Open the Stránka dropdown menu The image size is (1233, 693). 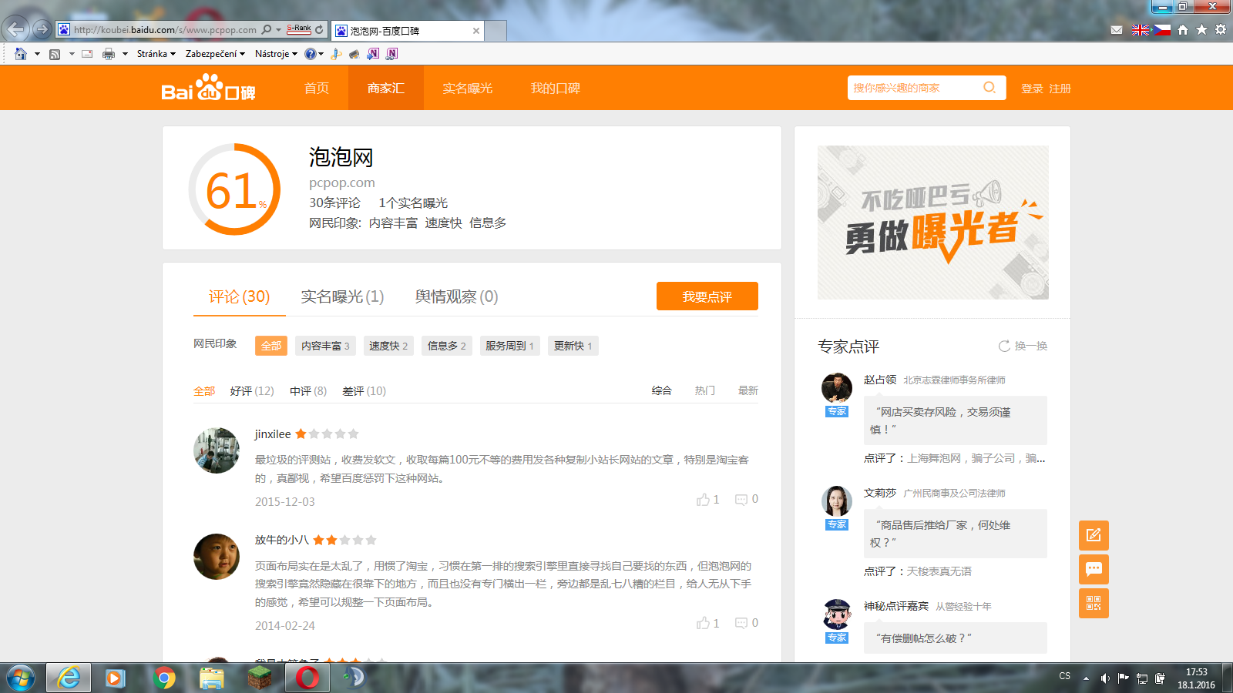156,54
